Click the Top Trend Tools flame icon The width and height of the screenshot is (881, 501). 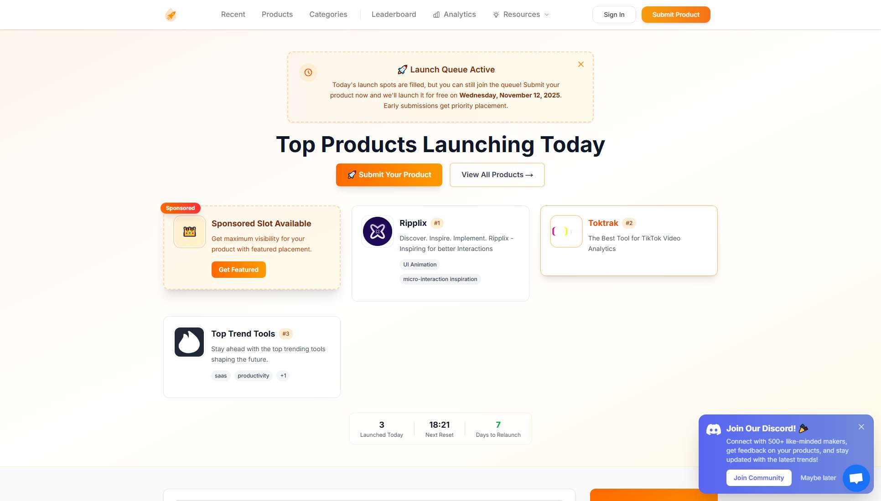click(189, 342)
